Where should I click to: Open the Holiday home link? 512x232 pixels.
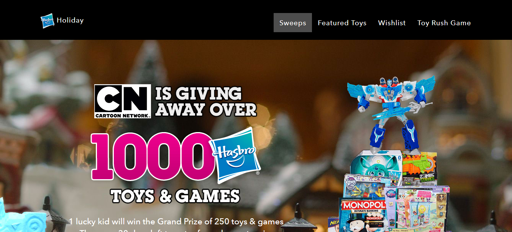pos(70,20)
